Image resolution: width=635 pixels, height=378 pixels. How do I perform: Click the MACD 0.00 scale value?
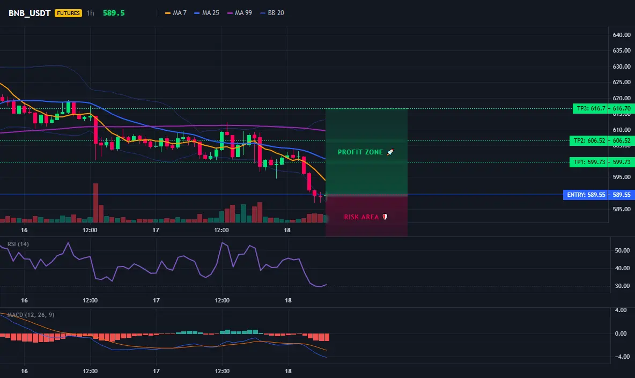(x=621, y=334)
